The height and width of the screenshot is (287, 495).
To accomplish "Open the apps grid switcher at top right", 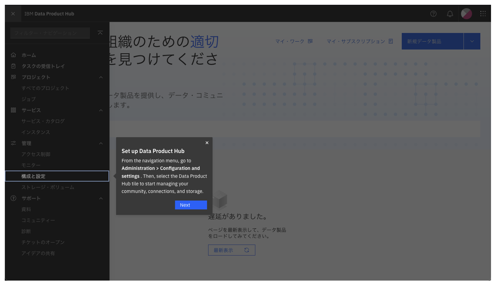I will (483, 13).
